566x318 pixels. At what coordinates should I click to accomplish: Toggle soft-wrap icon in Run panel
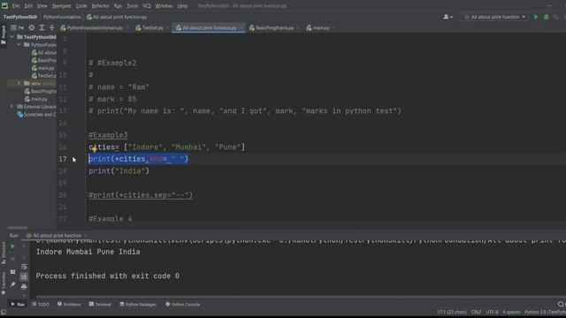tap(24, 267)
